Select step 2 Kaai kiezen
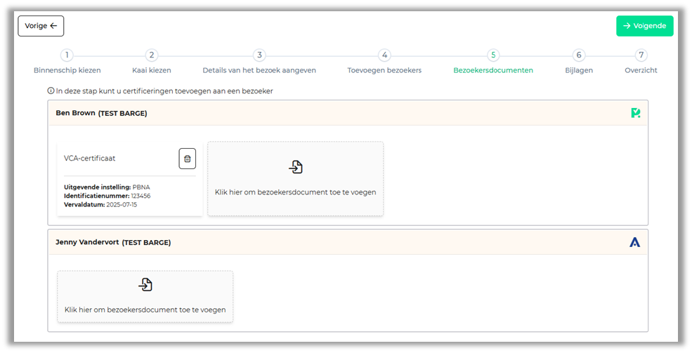 pos(152,55)
